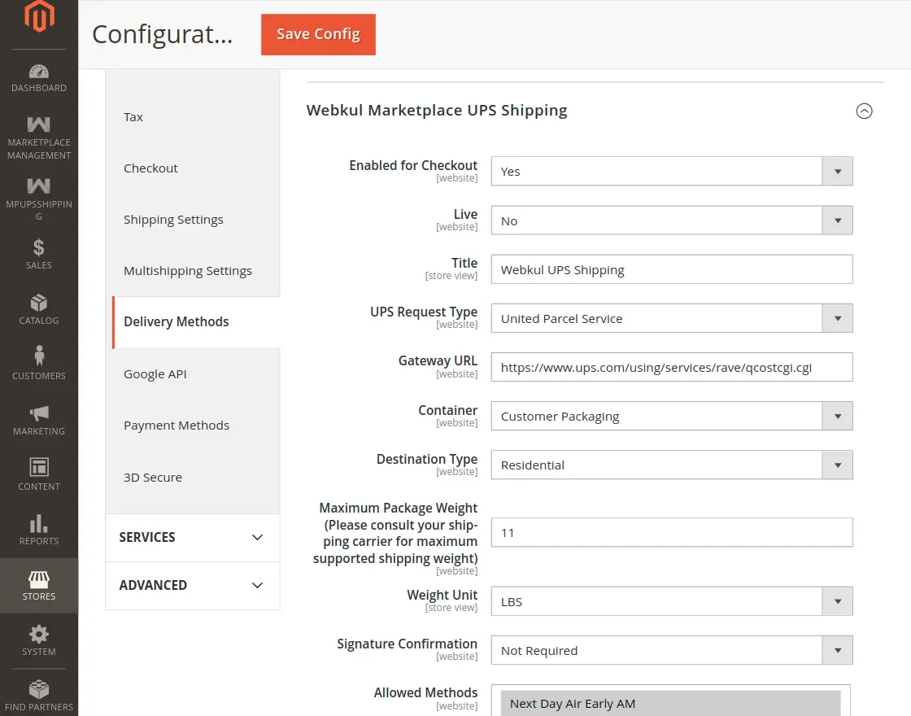The image size is (911, 716).
Task: Open the Signature Confirmation dropdown
Action: (x=837, y=650)
